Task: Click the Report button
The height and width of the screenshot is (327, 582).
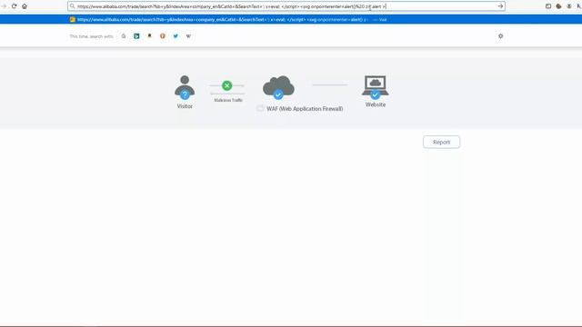Action: click(x=441, y=142)
